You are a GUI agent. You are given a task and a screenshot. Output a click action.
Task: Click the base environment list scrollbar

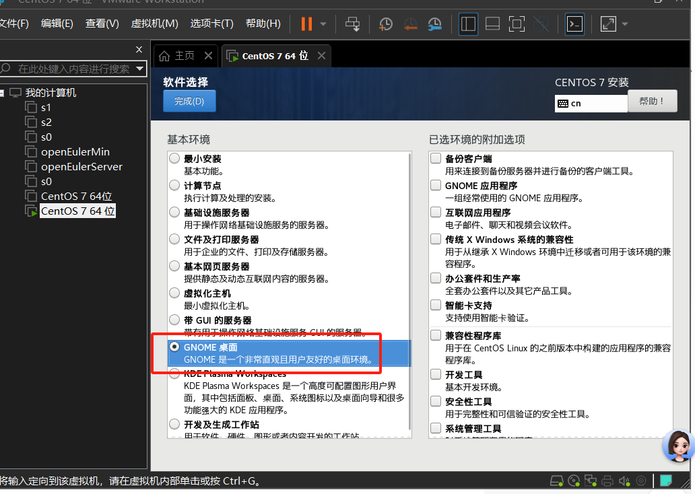pyautogui.click(x=409, y=292)
